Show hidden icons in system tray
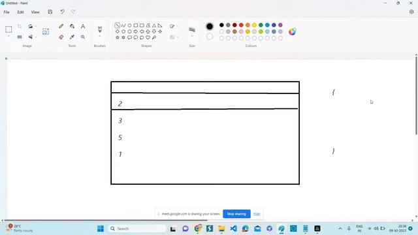 340,228
